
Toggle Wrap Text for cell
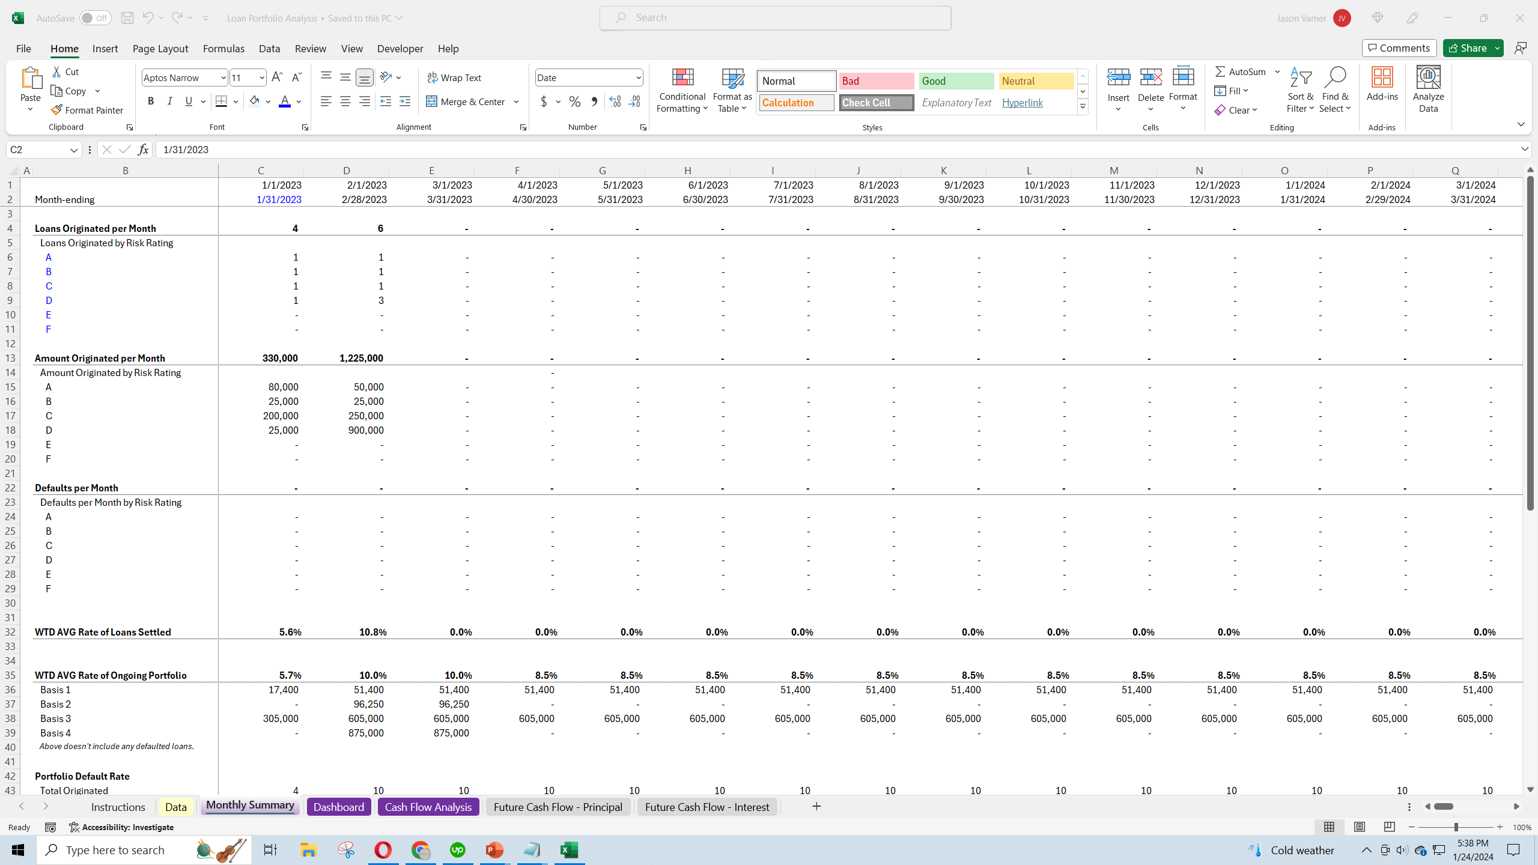(x=454, y=77)
